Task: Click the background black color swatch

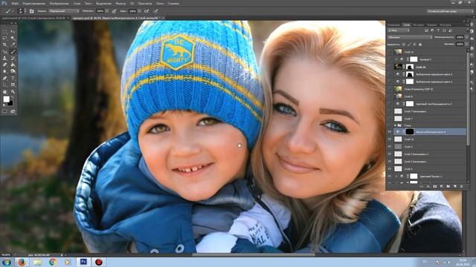Action: 10,103
